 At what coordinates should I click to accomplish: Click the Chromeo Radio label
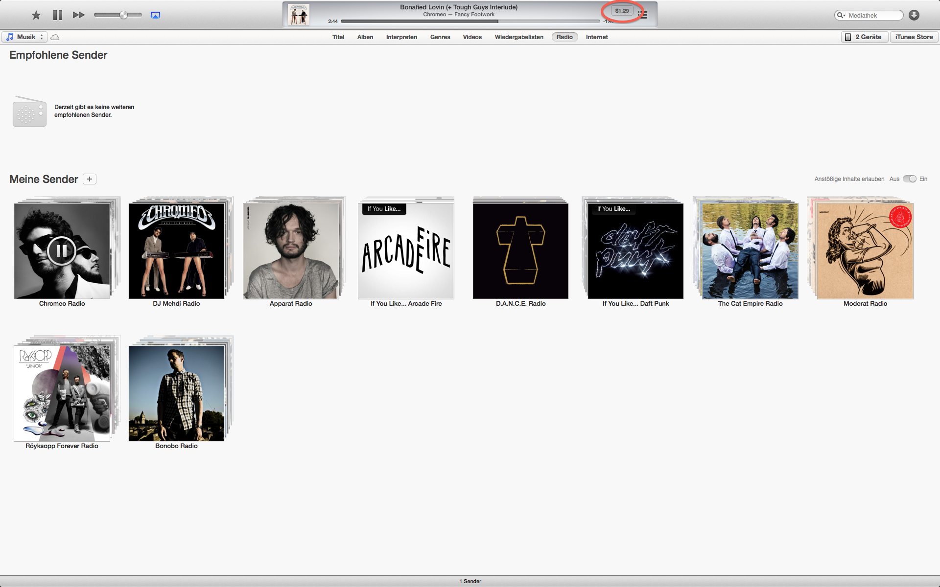(62, 304)
